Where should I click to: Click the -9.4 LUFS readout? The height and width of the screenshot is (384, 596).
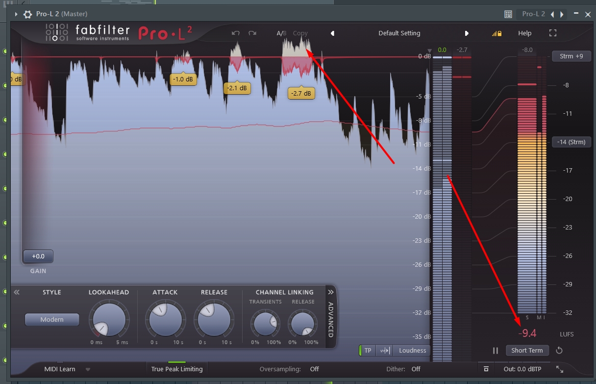[x=528, y=334]
